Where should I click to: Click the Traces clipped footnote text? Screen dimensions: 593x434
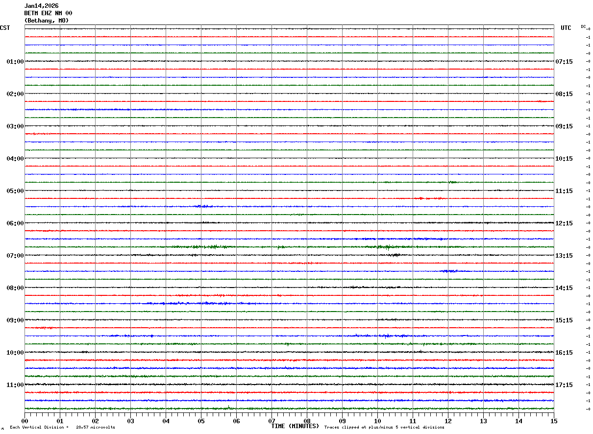point(384,428)
